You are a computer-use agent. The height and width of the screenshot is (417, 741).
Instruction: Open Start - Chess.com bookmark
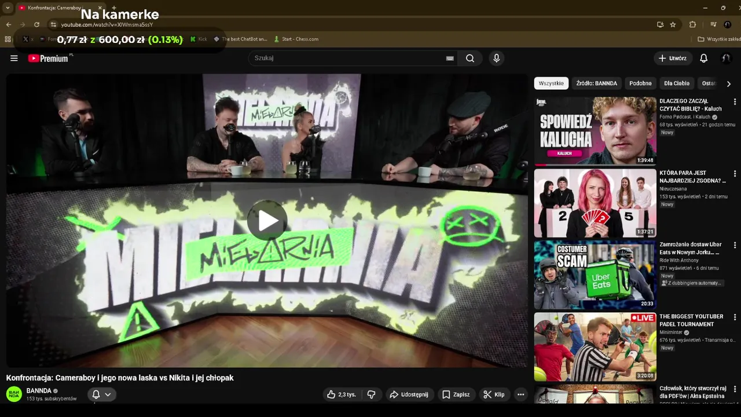click(x=296, y=39)
